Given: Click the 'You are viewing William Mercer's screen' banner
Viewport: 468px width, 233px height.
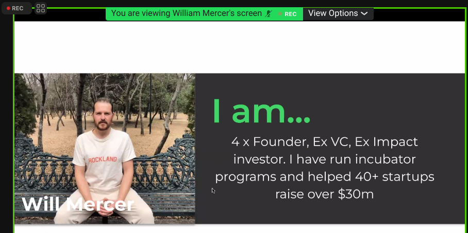Looking at the screenshot, I should pyautogui.click(x=186, y=13).
